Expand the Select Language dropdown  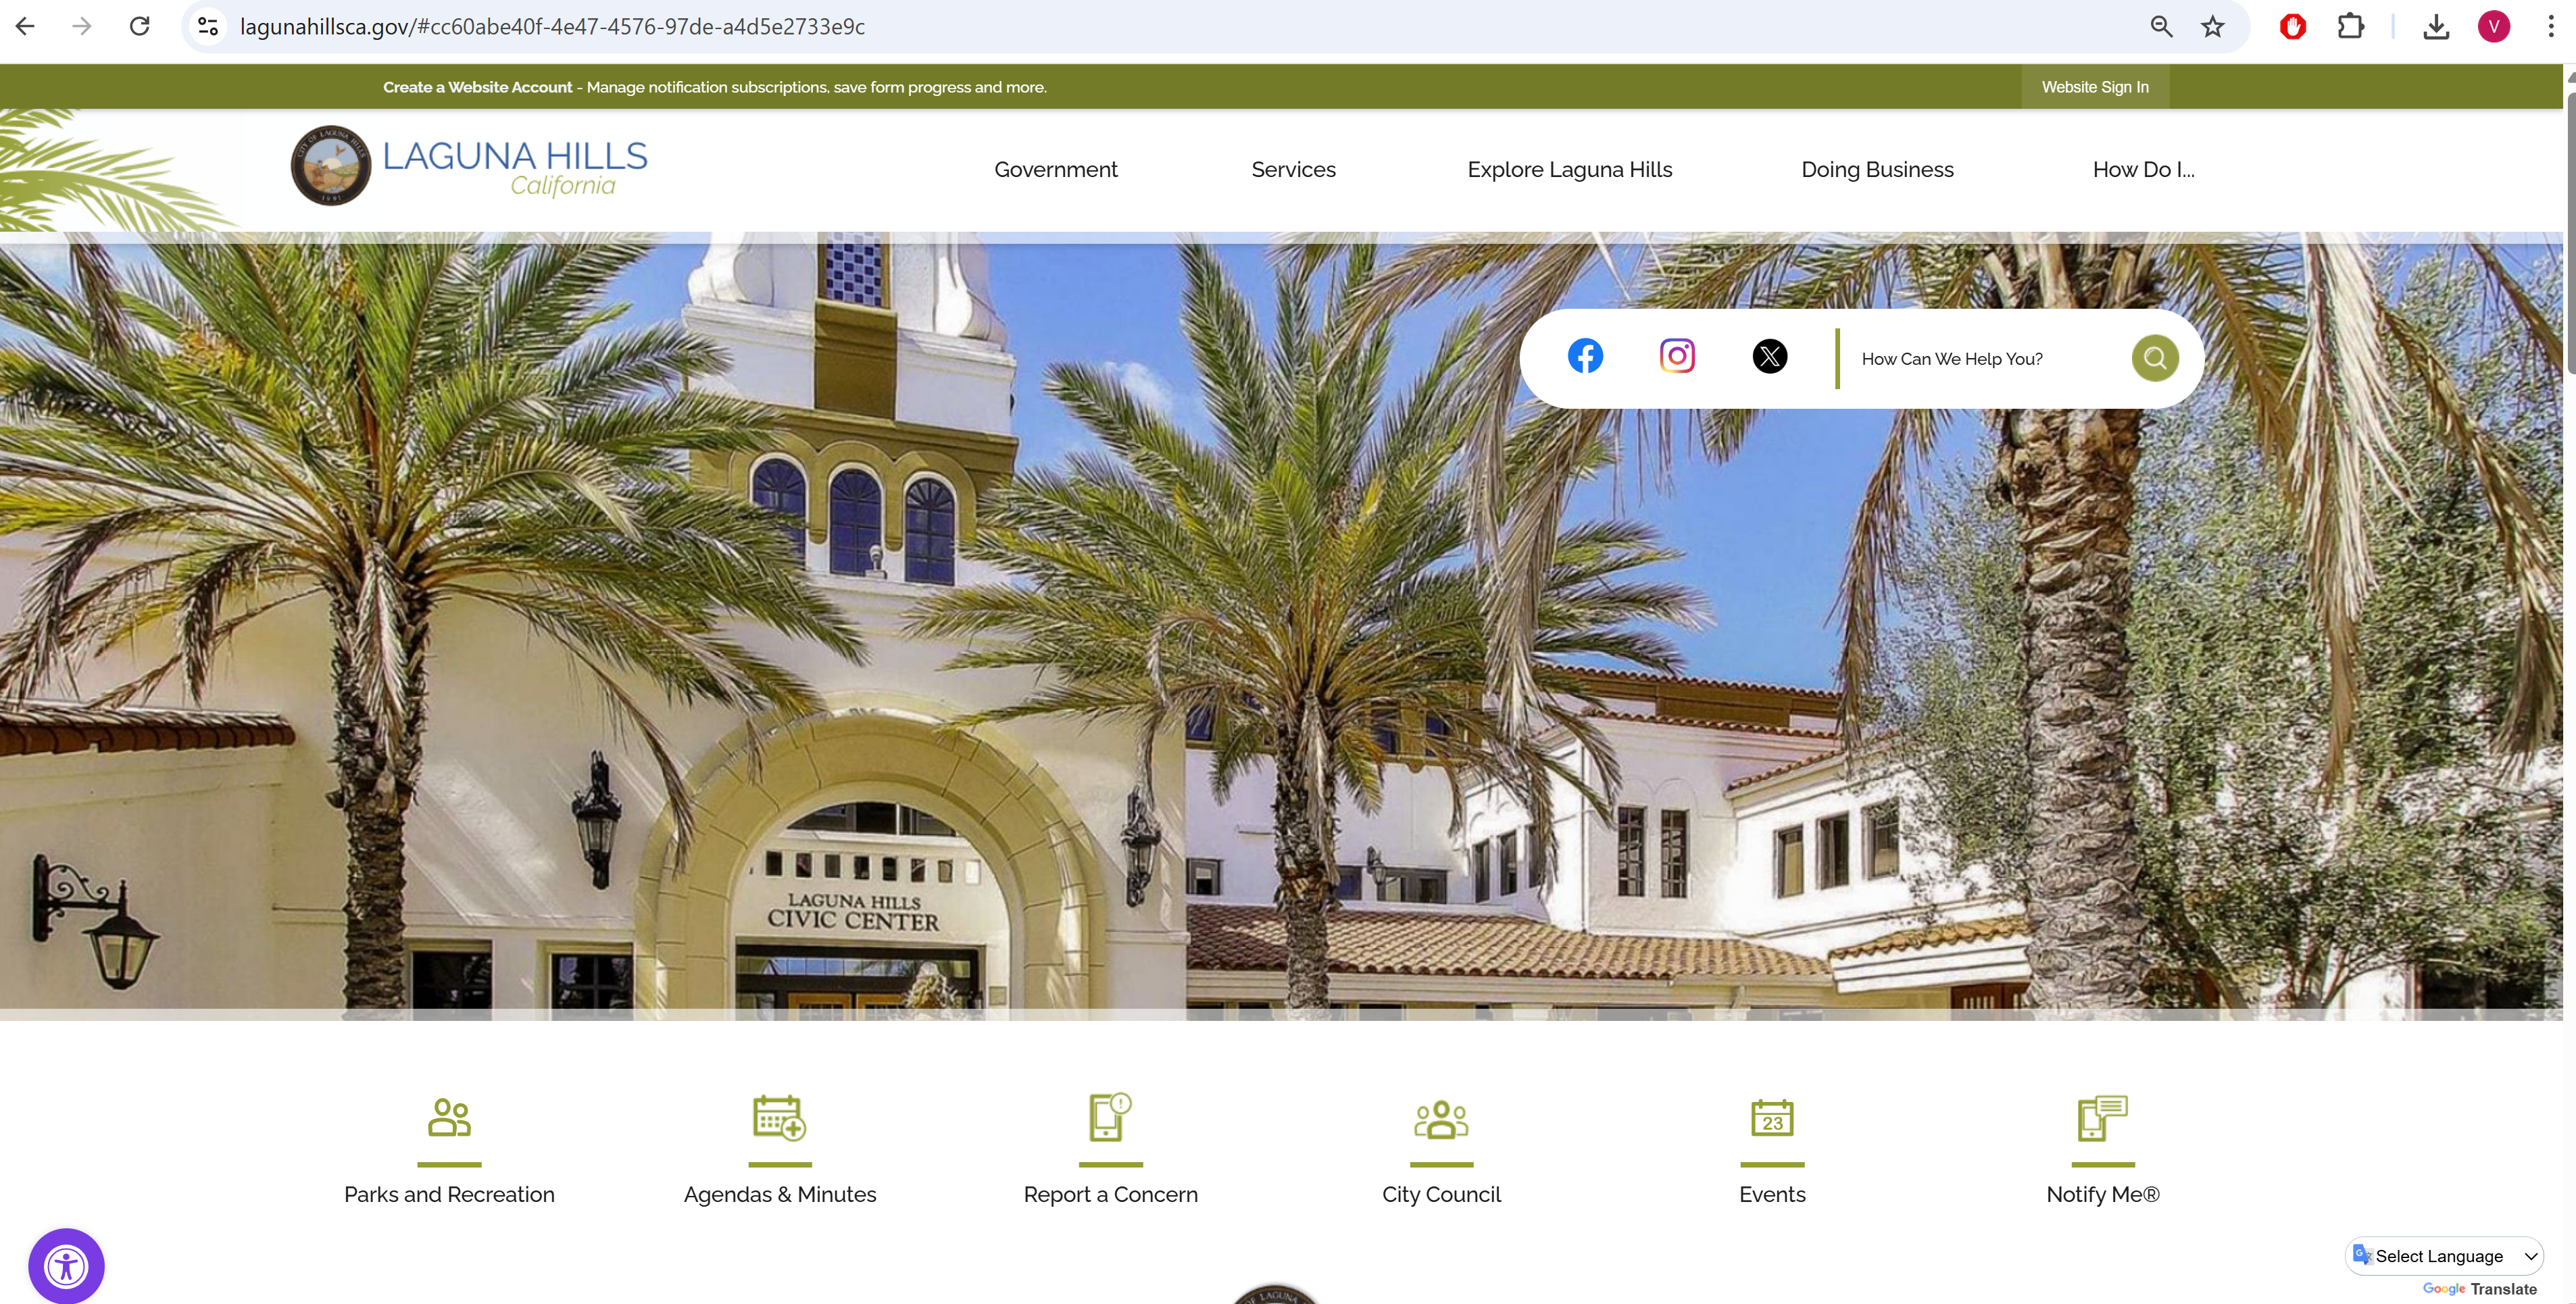2443,1256
